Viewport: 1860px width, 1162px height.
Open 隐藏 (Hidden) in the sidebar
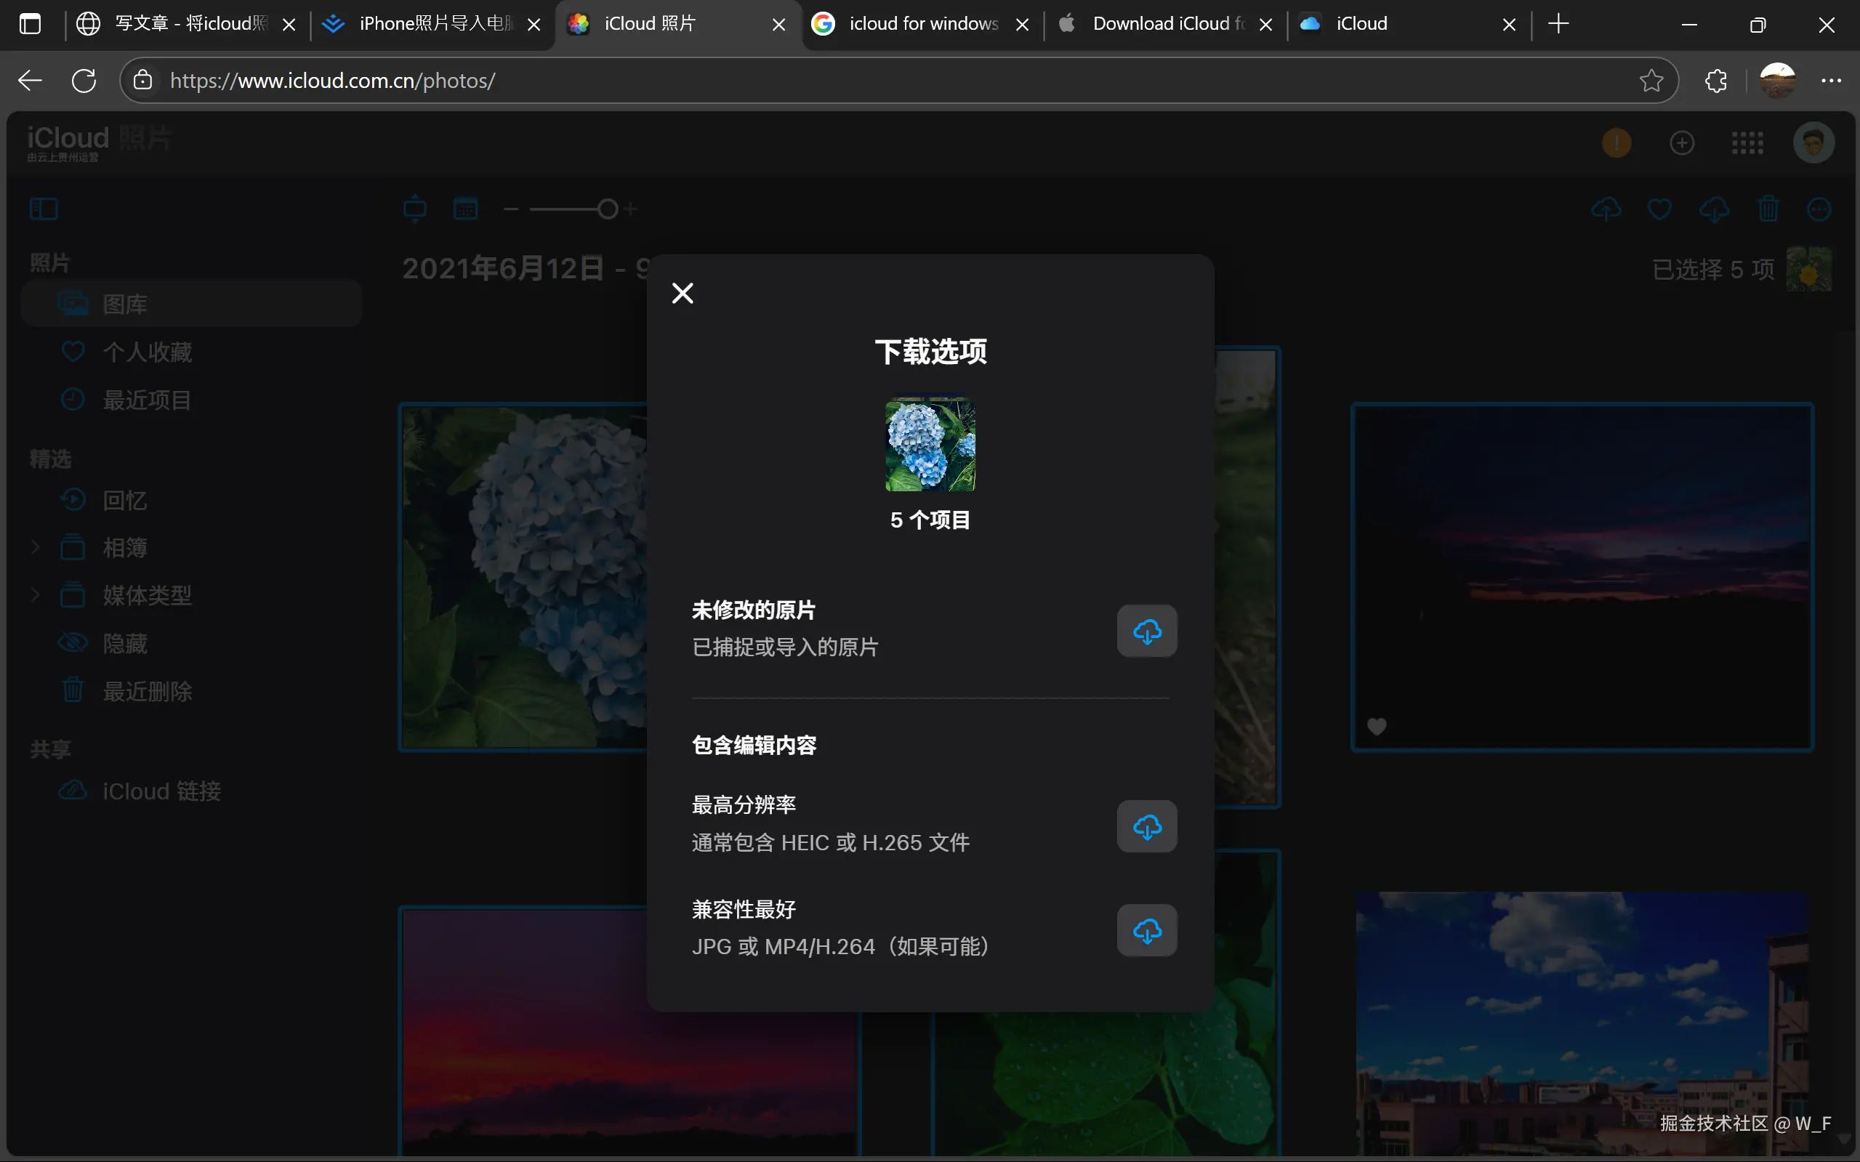point(191,643)
